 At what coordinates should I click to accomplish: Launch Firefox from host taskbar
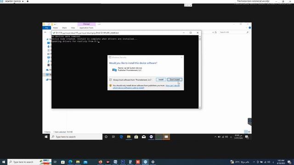[100, 162]
